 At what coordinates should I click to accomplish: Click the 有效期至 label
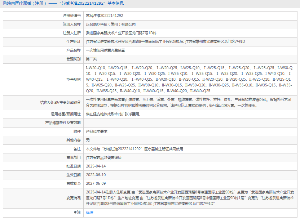tap(74, 183)
